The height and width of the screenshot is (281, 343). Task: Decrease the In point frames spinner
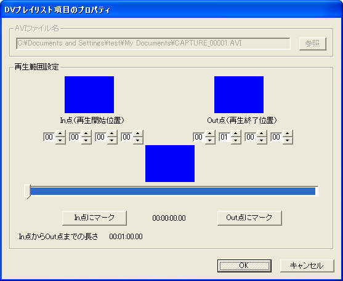tap(138, 140)
